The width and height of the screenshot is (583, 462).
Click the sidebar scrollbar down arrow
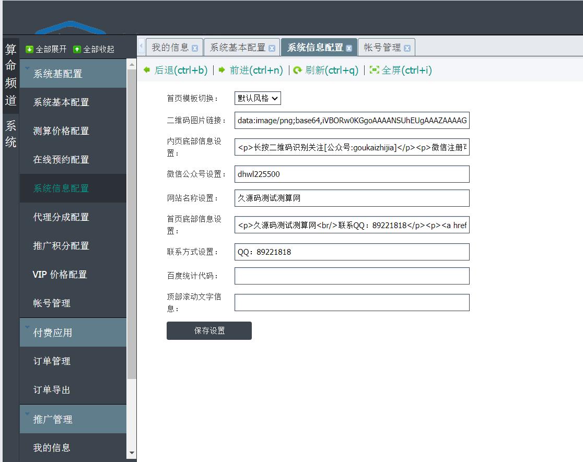pyautogui.click(x=132, y=453)
